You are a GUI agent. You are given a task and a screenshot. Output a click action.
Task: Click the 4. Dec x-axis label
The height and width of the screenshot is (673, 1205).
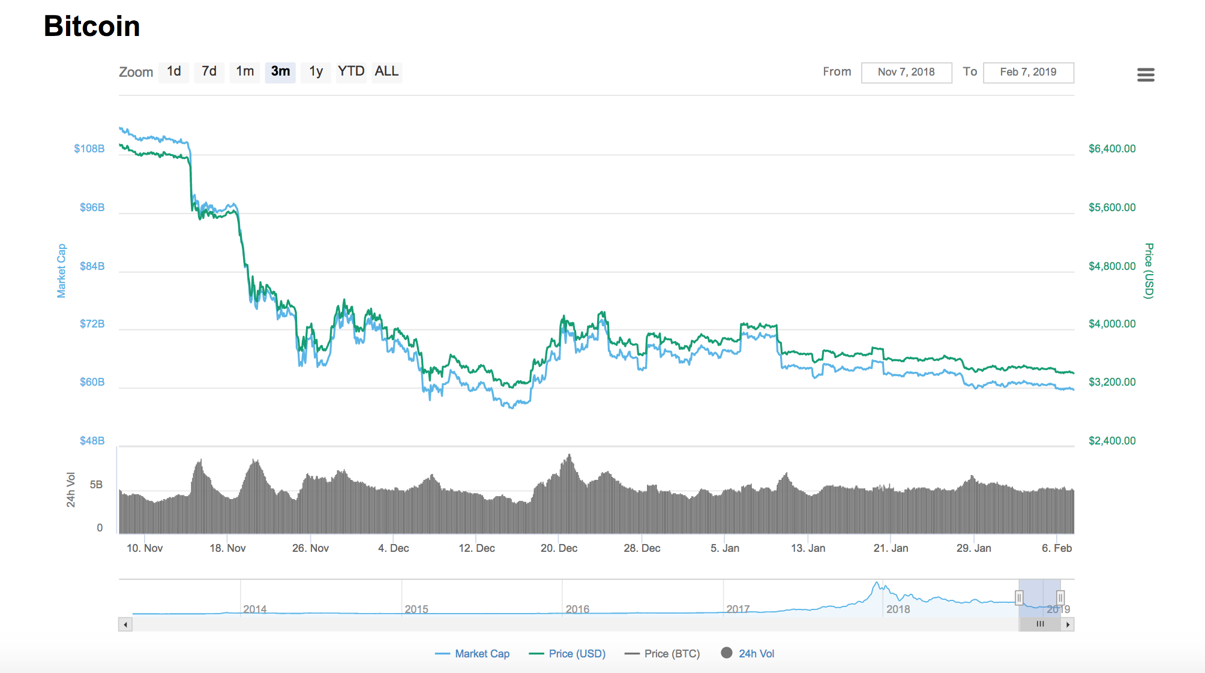tap(394, 548)
